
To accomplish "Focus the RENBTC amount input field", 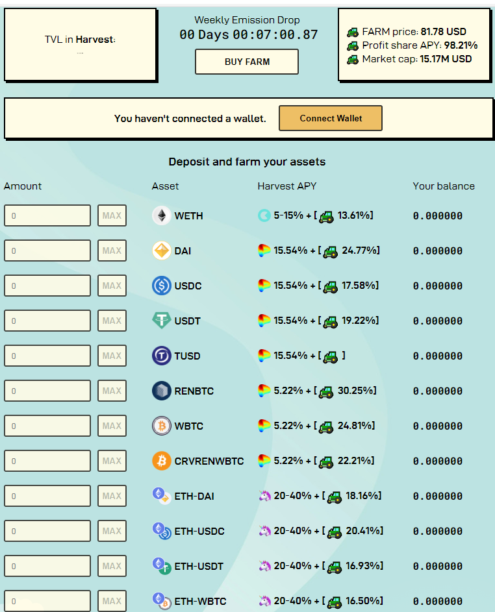I will (x=47, y=391).
